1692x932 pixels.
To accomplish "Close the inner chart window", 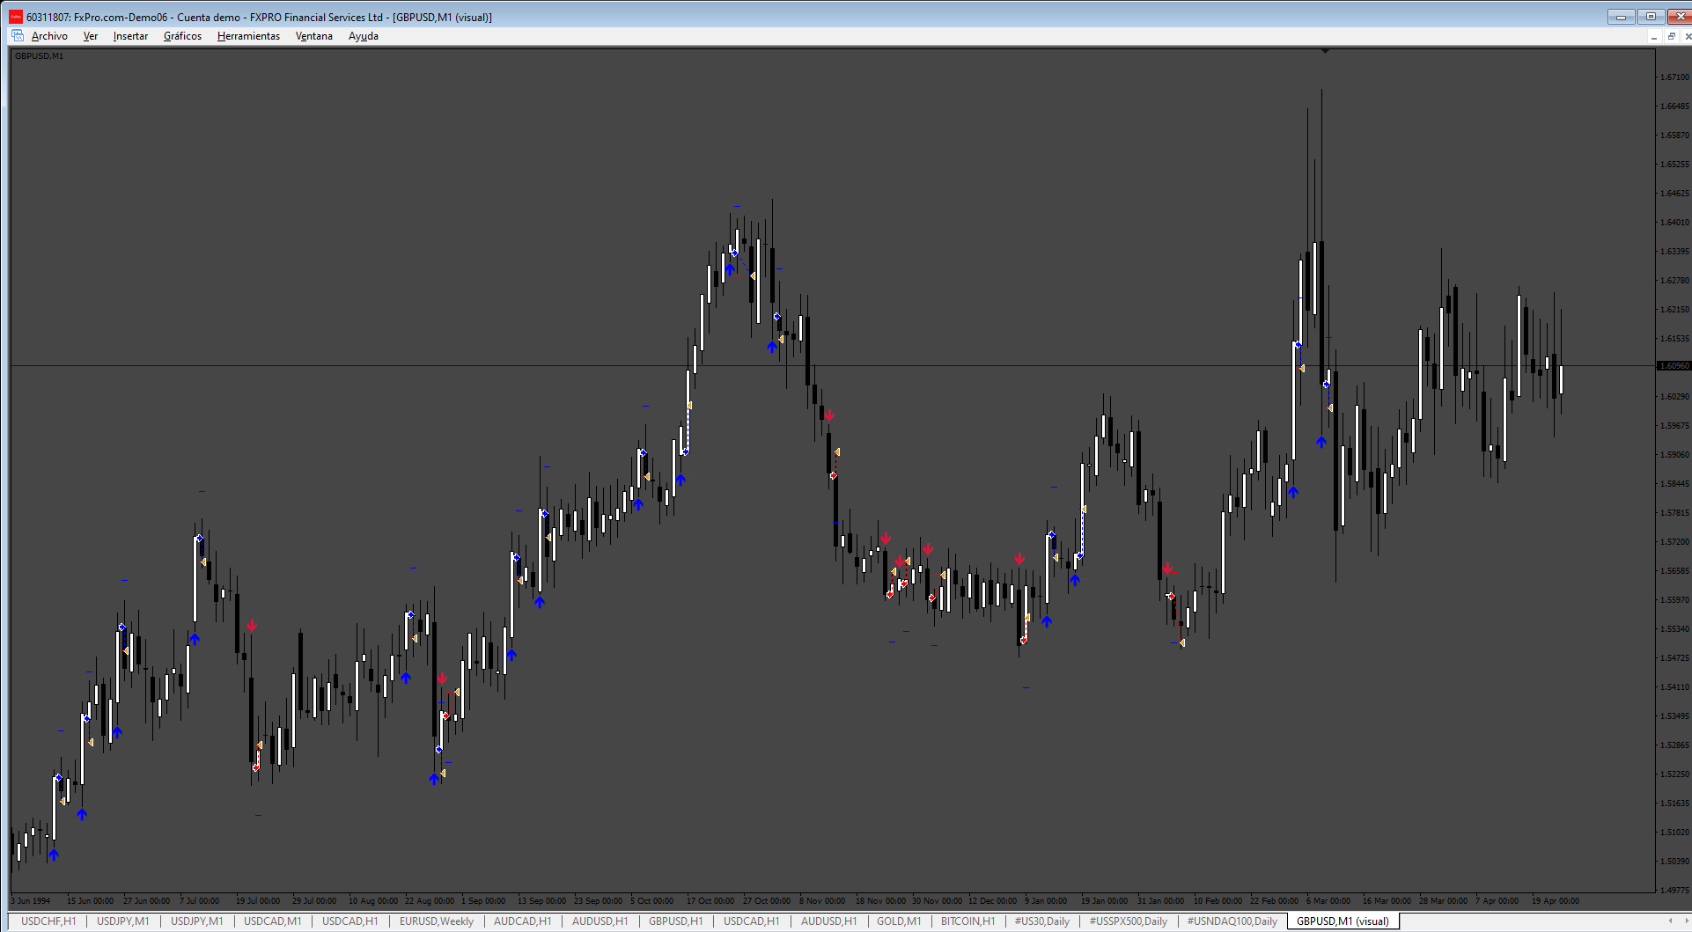I will tap(1687, 36).
